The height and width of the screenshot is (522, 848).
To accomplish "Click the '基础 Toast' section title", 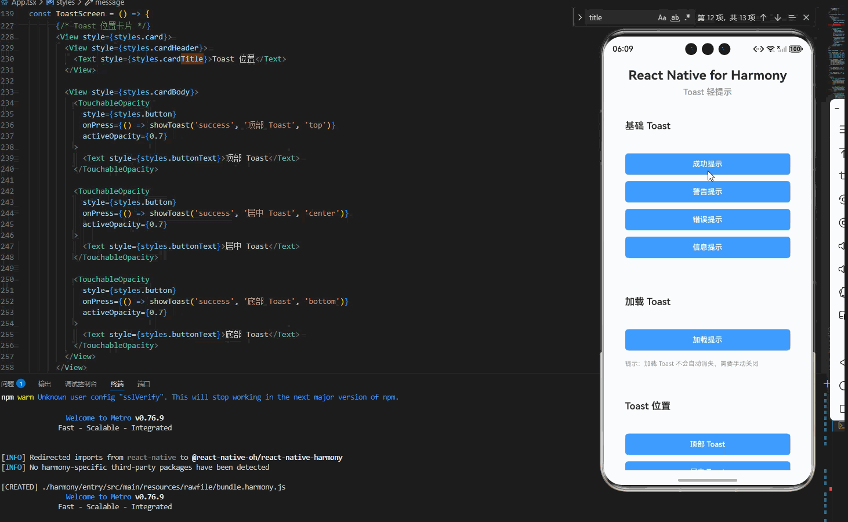I will (x=648, y=126).
